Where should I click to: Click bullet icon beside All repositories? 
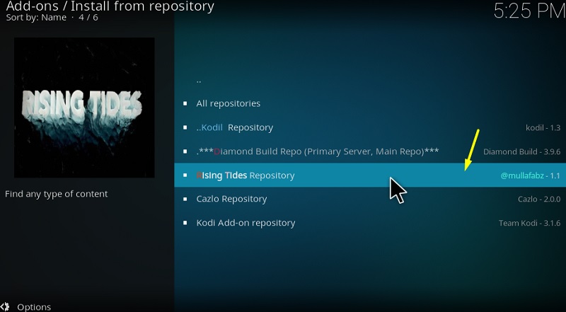pyautogui.click(x=185, y=103)
